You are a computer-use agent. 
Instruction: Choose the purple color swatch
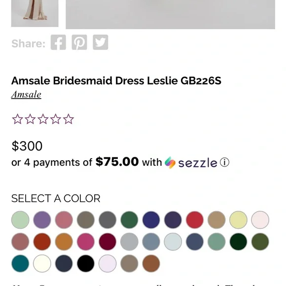click(x=42, y=220)
